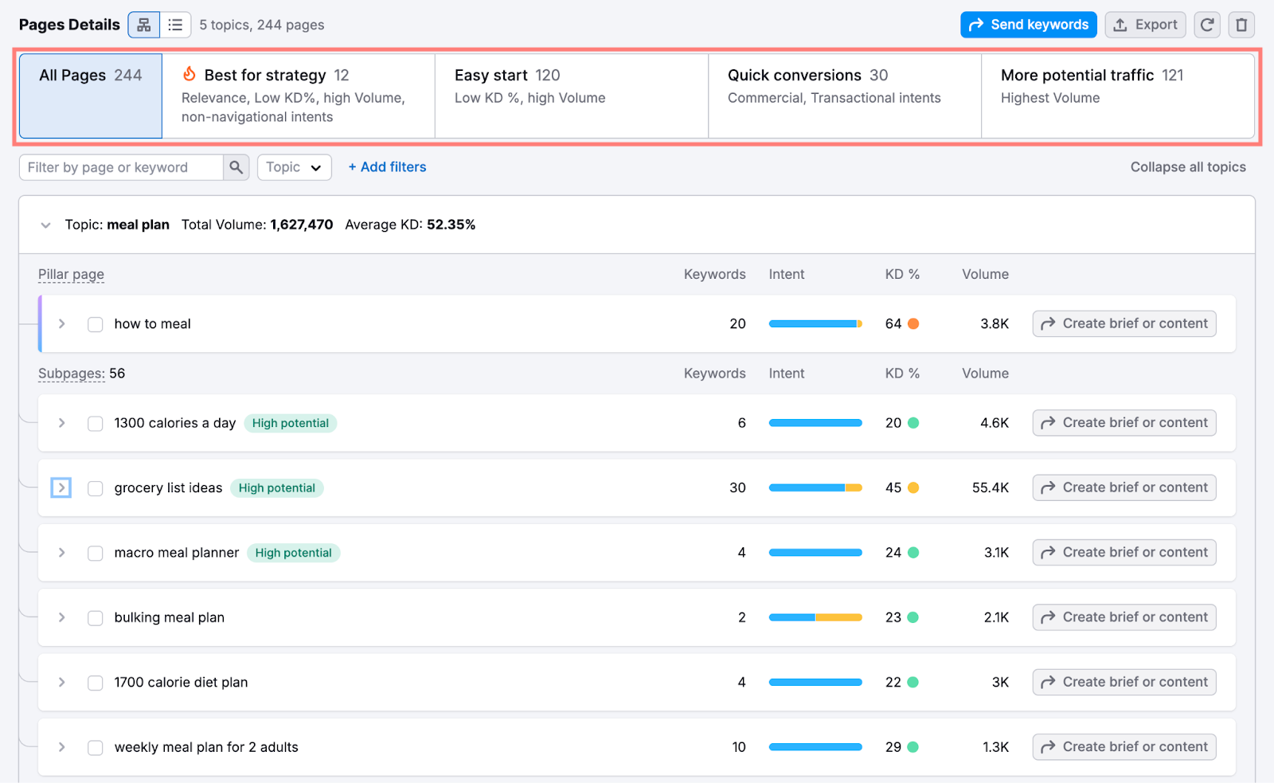Click the intent bar for macro meal planner
This screenshot has height=783, width=1274.
pos(815,552)
